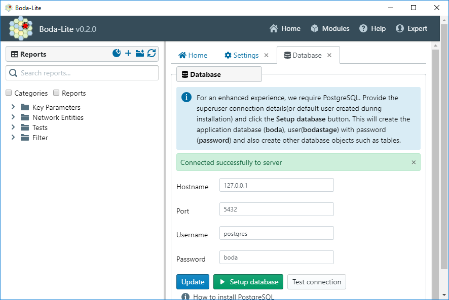
Task: Open the Modules navigation item
Action: [330, 29]
